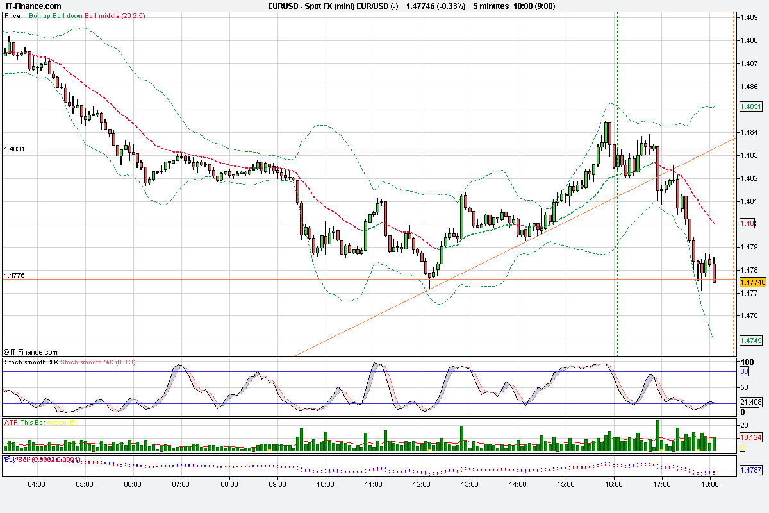Click the blue "1.4787" Buy Sell value tag
Image resolution: width=769 pixels, height=513 pixels.
pyautogui.click(x=750, y=469)
